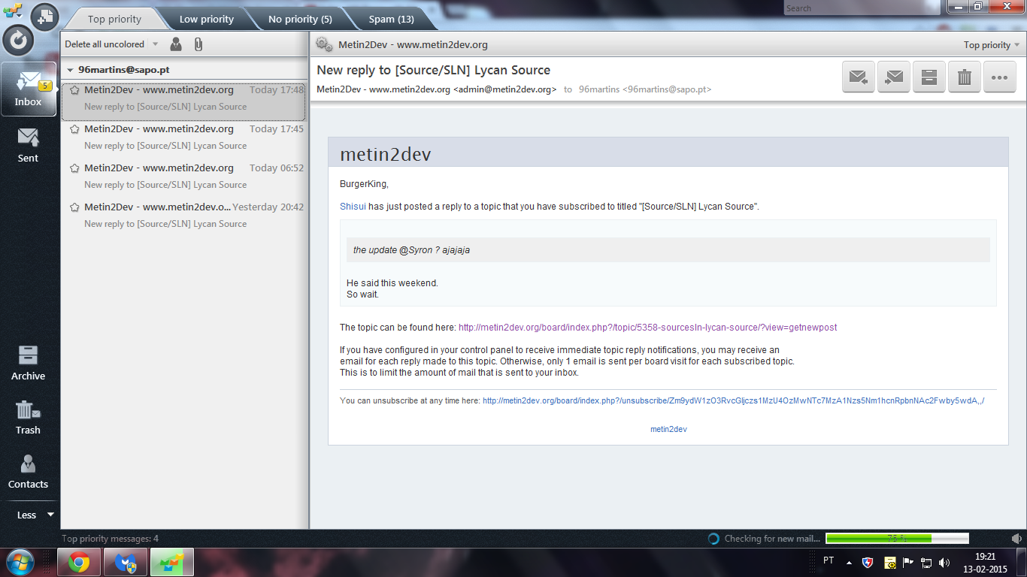The width and height of the screenshot is (1027, 577).
Task: Click Delete all uncolored button
Action: tap(105, 44)
